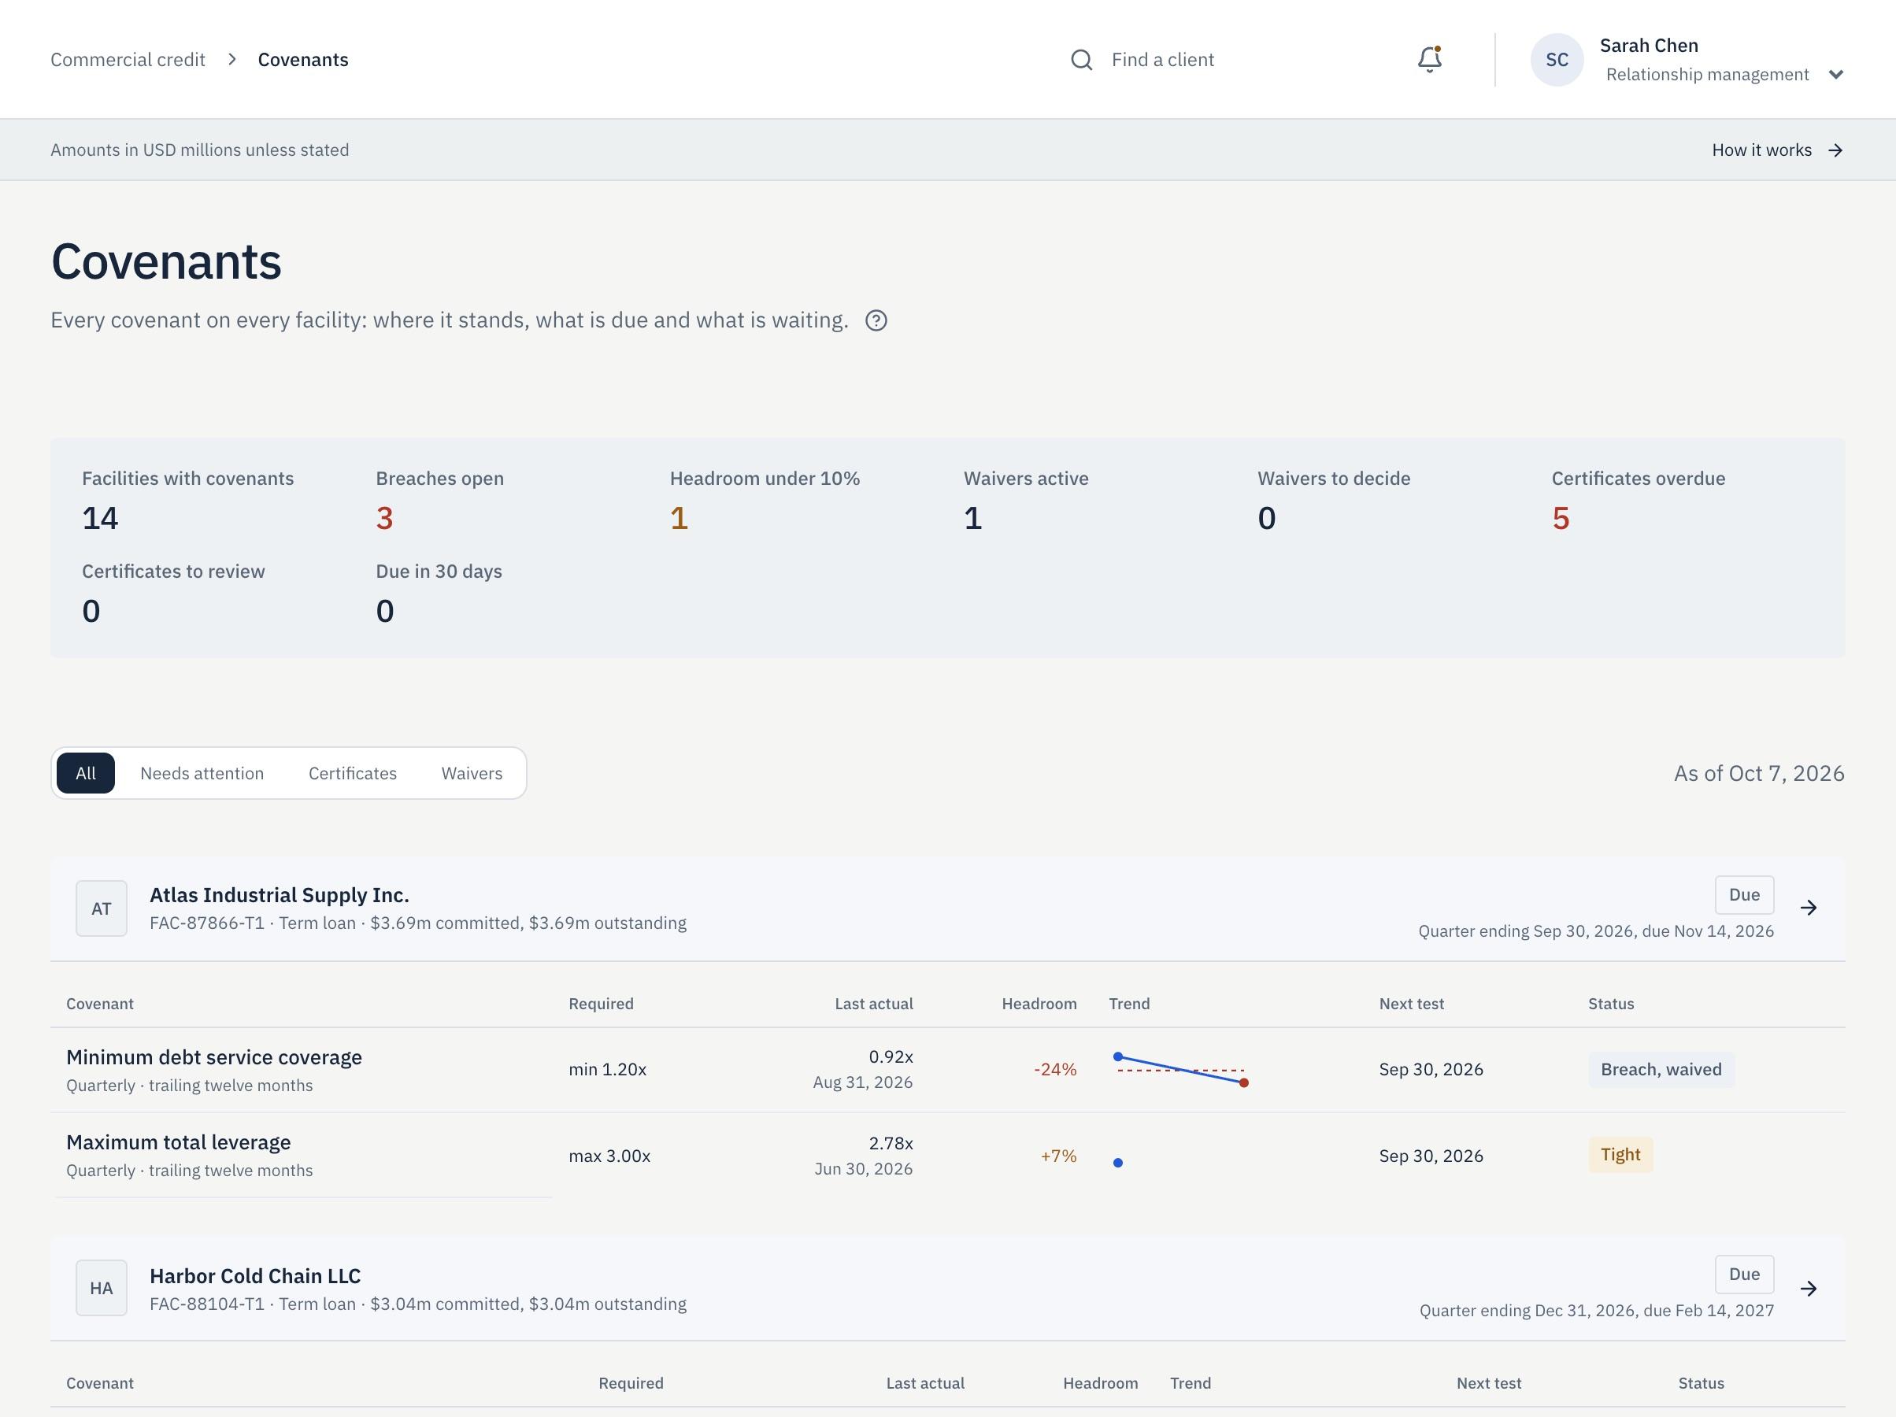Image resolution: width=1896 pixels, height=1417 pixels.
Task: Click the +7% headroom value
Action: [1058, 1156]
